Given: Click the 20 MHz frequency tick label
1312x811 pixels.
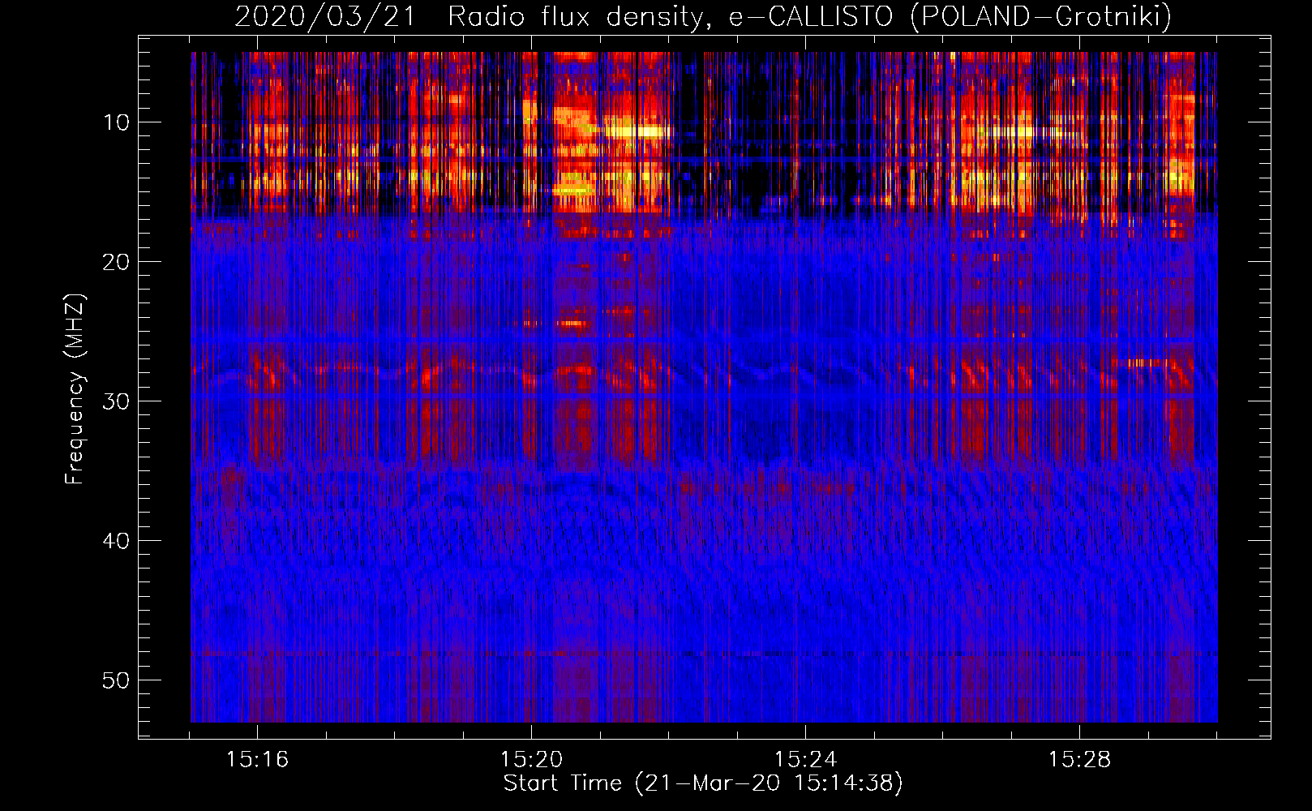Looking at the screenshot, I should click(x=117, y=262).
